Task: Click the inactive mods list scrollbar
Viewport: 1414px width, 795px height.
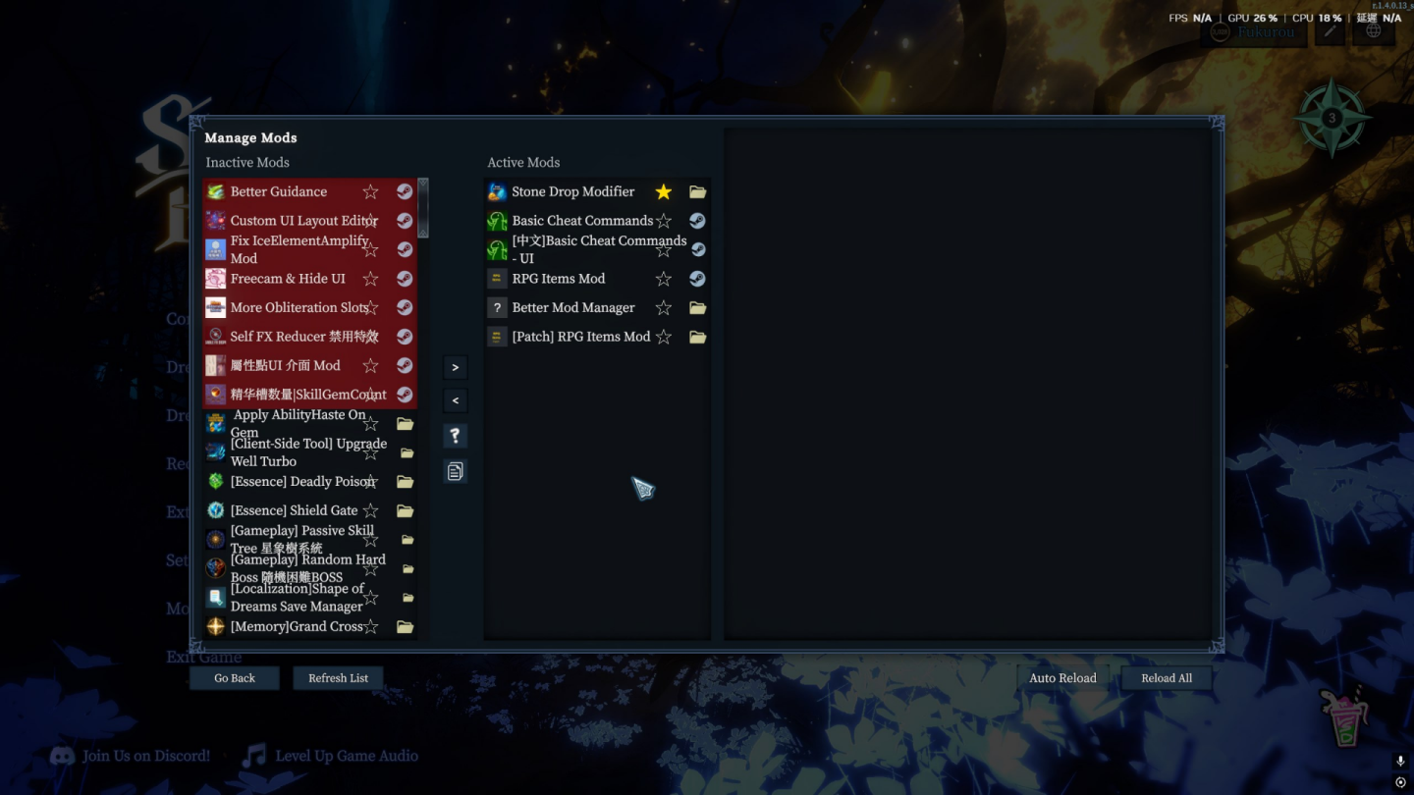Action: [423, 207]
